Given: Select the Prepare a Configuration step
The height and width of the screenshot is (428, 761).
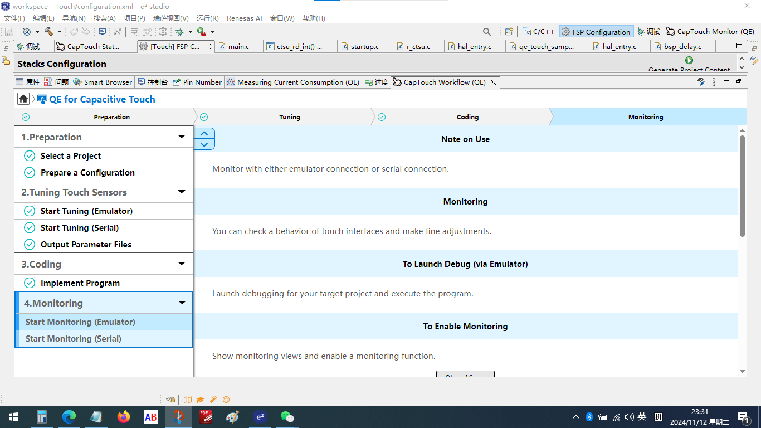Looking at the screenshot, I should click(x=104, y=173).
